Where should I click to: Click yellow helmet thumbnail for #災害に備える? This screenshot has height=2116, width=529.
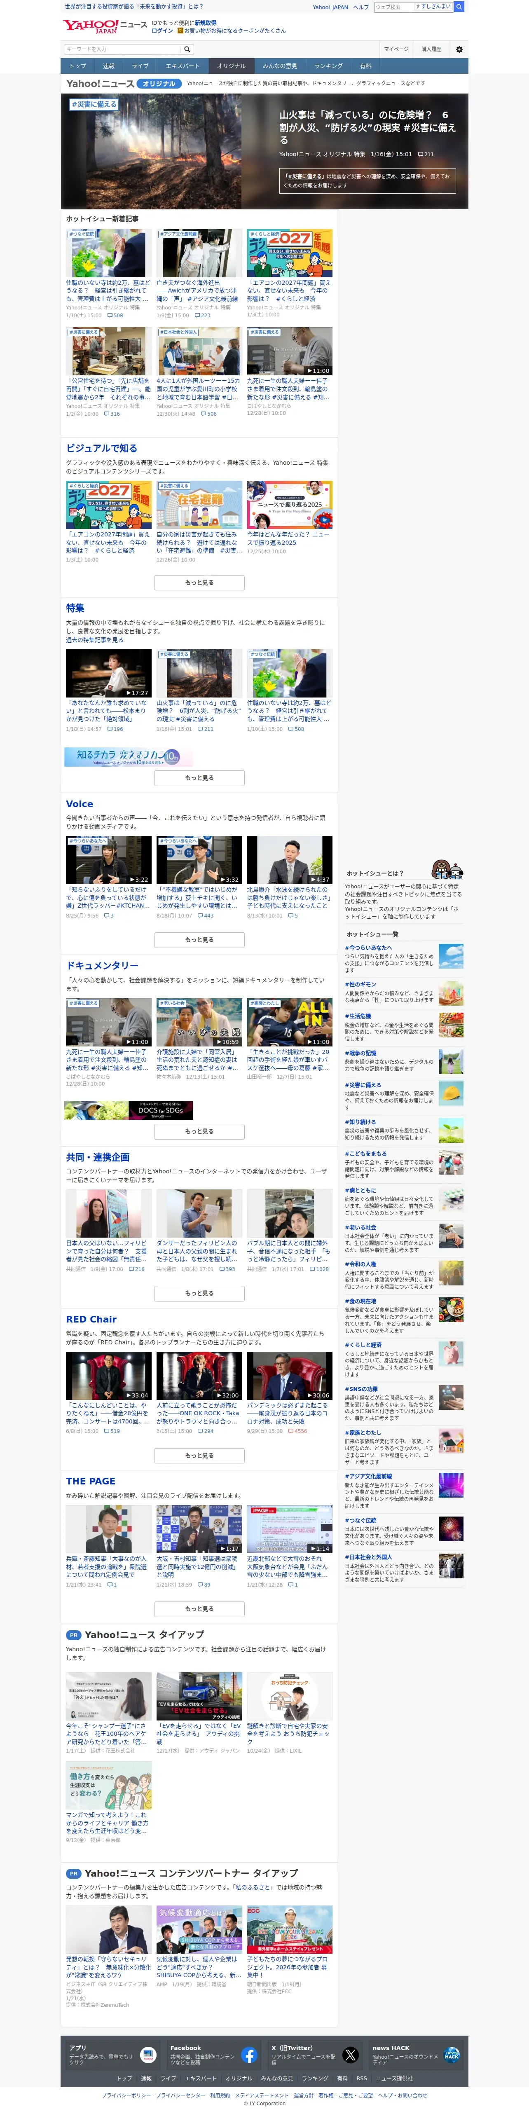(451, 1093)
